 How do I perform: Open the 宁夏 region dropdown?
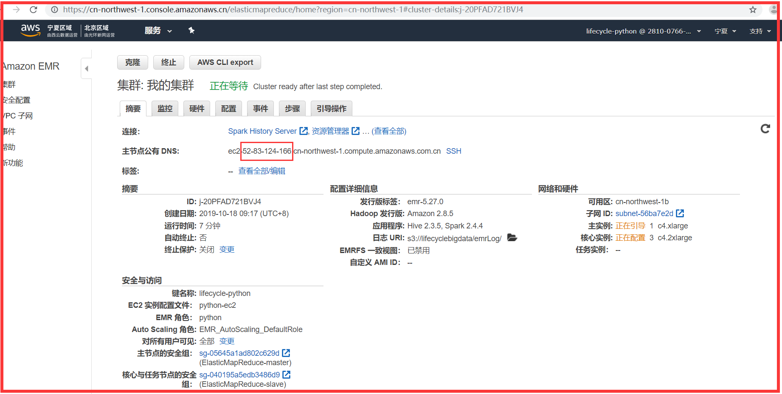coord(725,31)
